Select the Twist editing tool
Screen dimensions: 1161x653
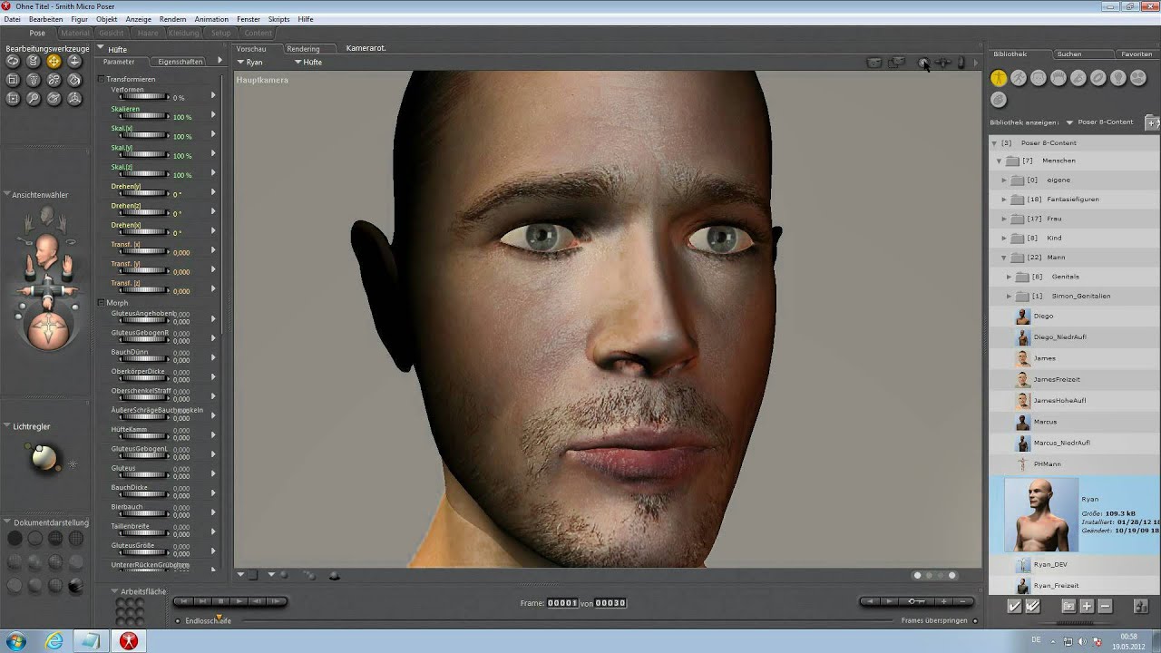[34, 62]
